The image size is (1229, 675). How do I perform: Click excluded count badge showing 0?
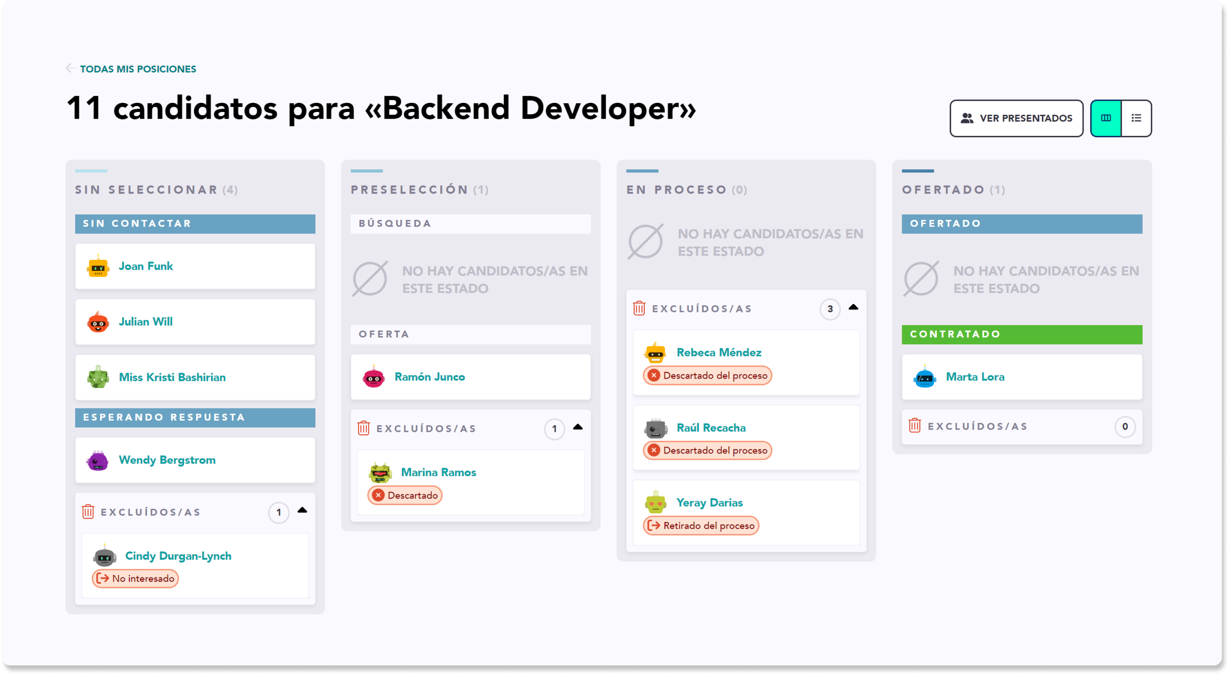(x=1125, y=426)
